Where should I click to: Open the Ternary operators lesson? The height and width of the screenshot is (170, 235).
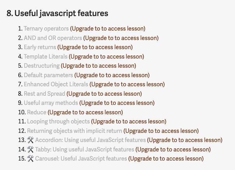pyautogui.click(x=46, y=29)
